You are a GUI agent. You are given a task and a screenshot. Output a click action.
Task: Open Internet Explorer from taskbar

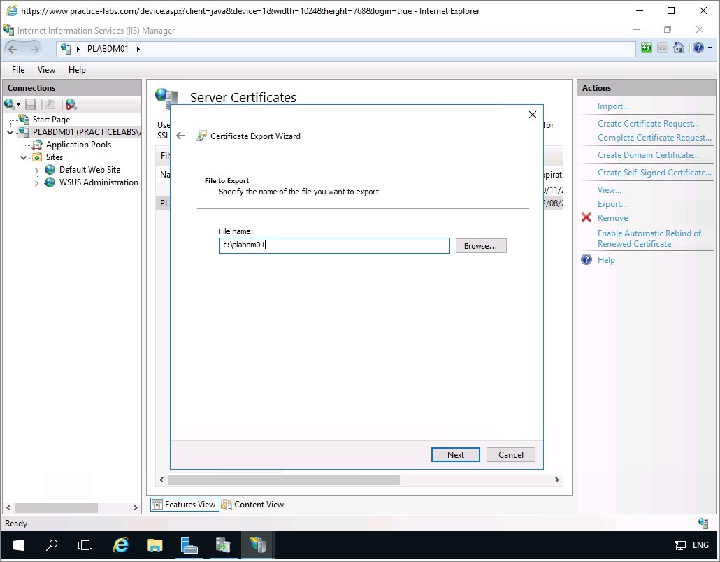[121, 545]
